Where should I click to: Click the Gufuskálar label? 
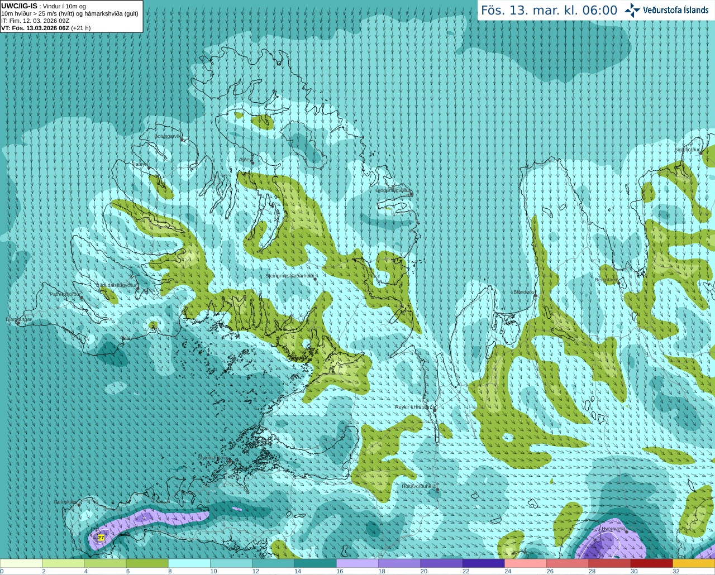click(x=65, y=502)
